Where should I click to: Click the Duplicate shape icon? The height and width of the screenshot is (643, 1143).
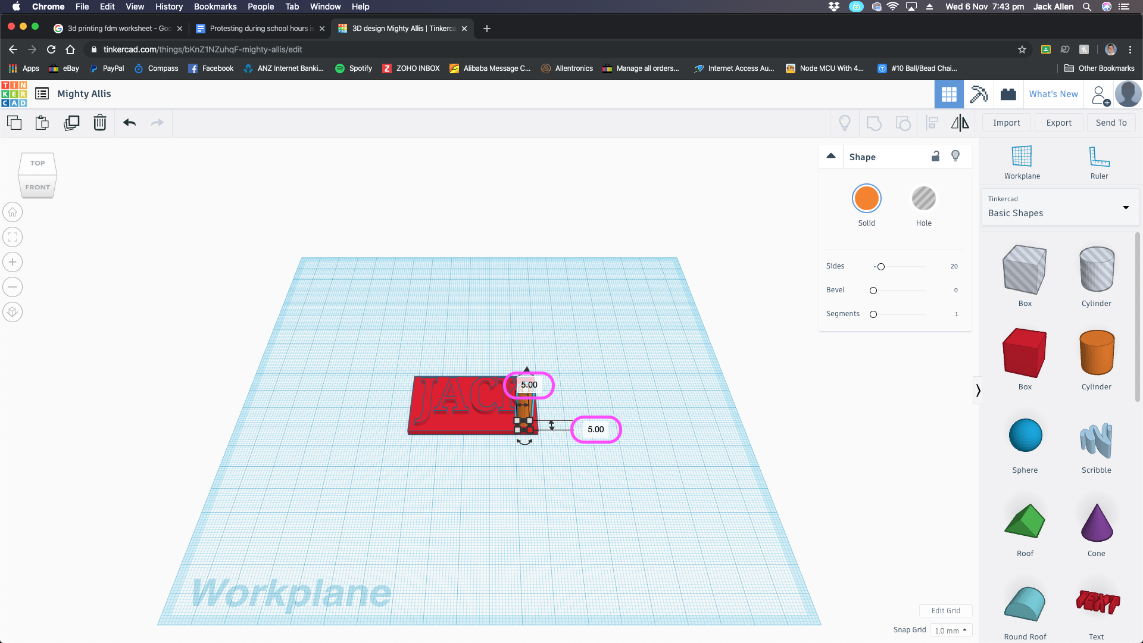(71, 123)
